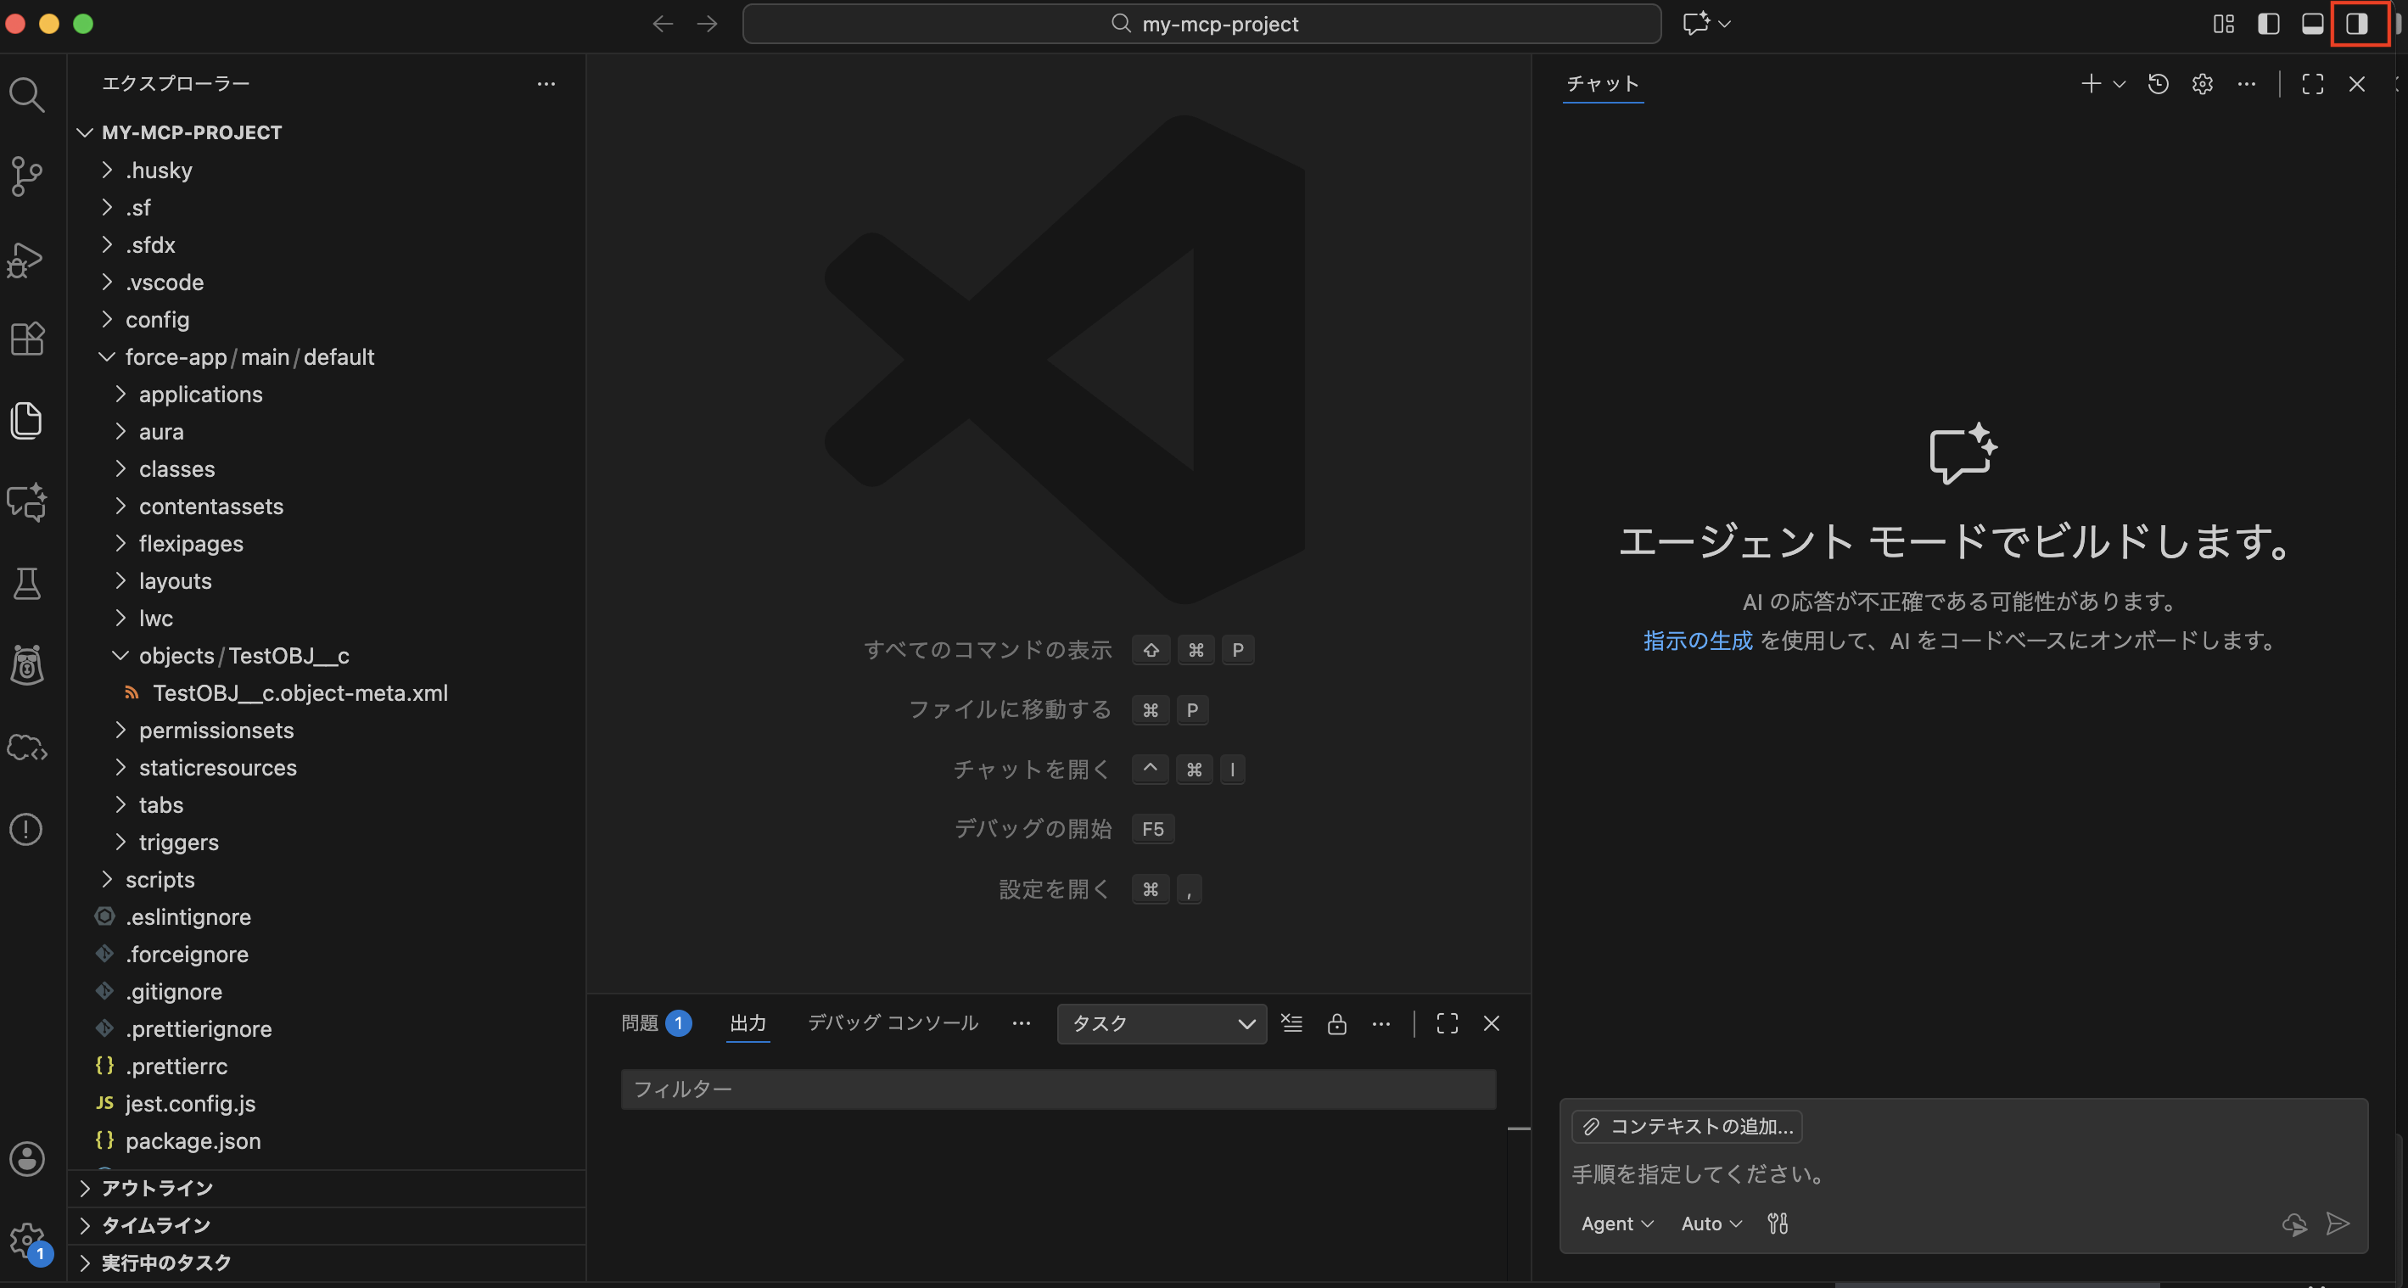Open the Source Control view
This screenshot has width=2408, height=1288.
26,176
